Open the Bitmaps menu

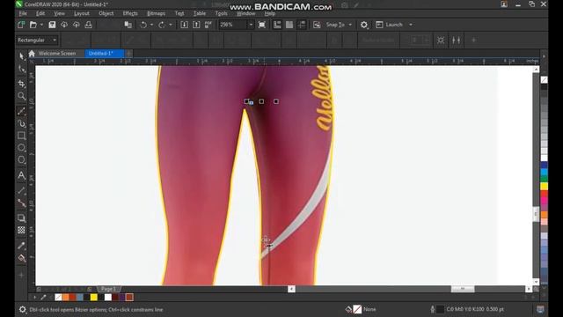[157, 13]
